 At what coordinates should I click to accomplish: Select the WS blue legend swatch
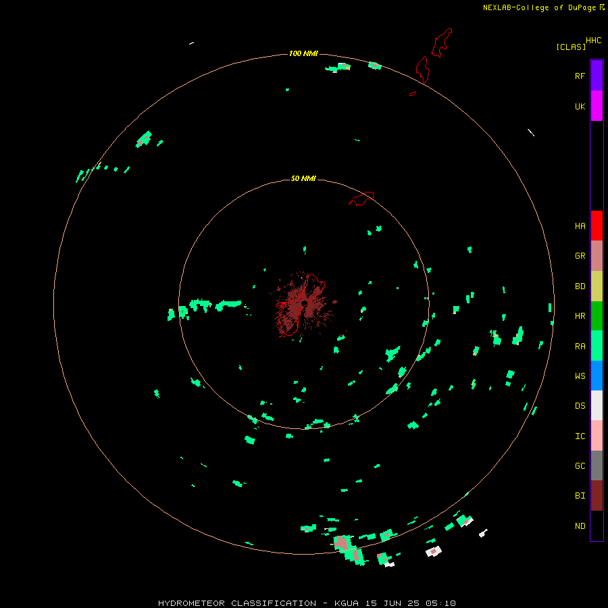(x=597, y=376)
